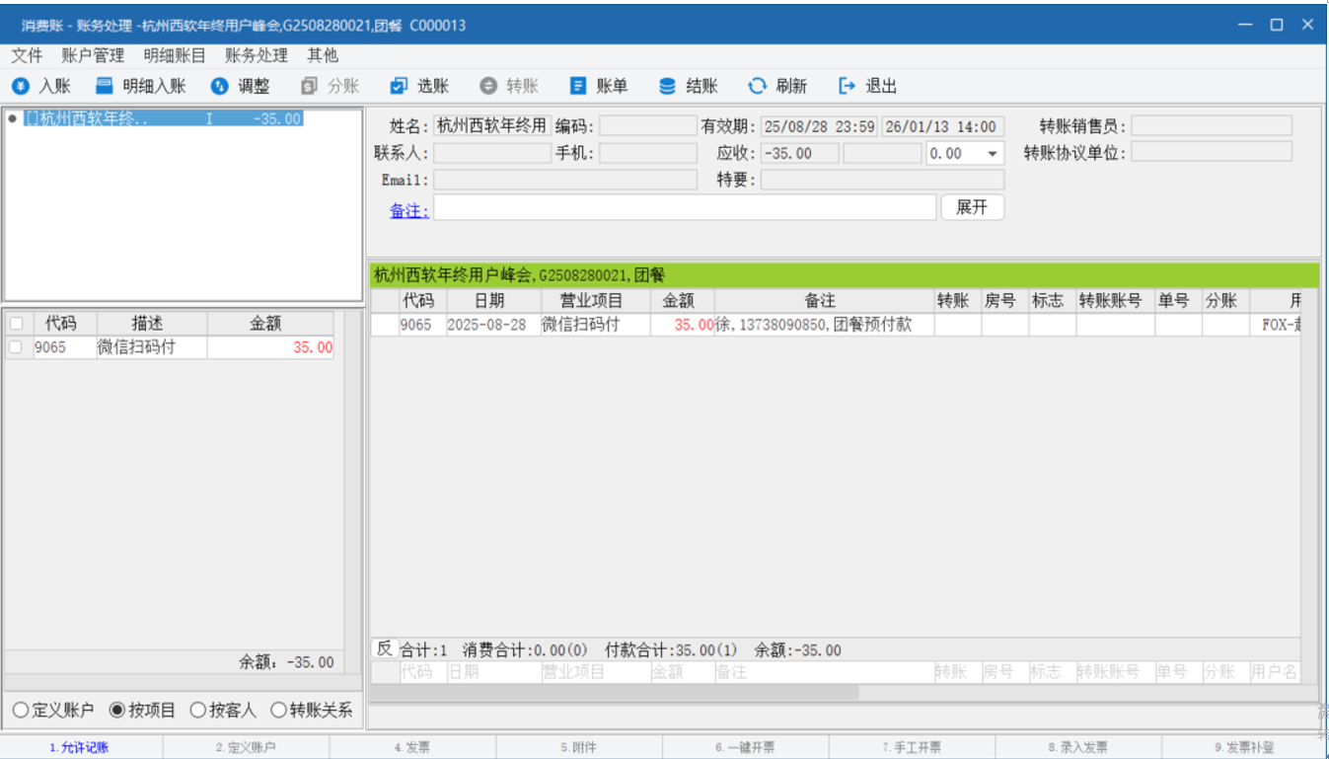Open the 0.00 amount dropdown
This screenshot has height=759, width=1329.
(x=992, y=154)
